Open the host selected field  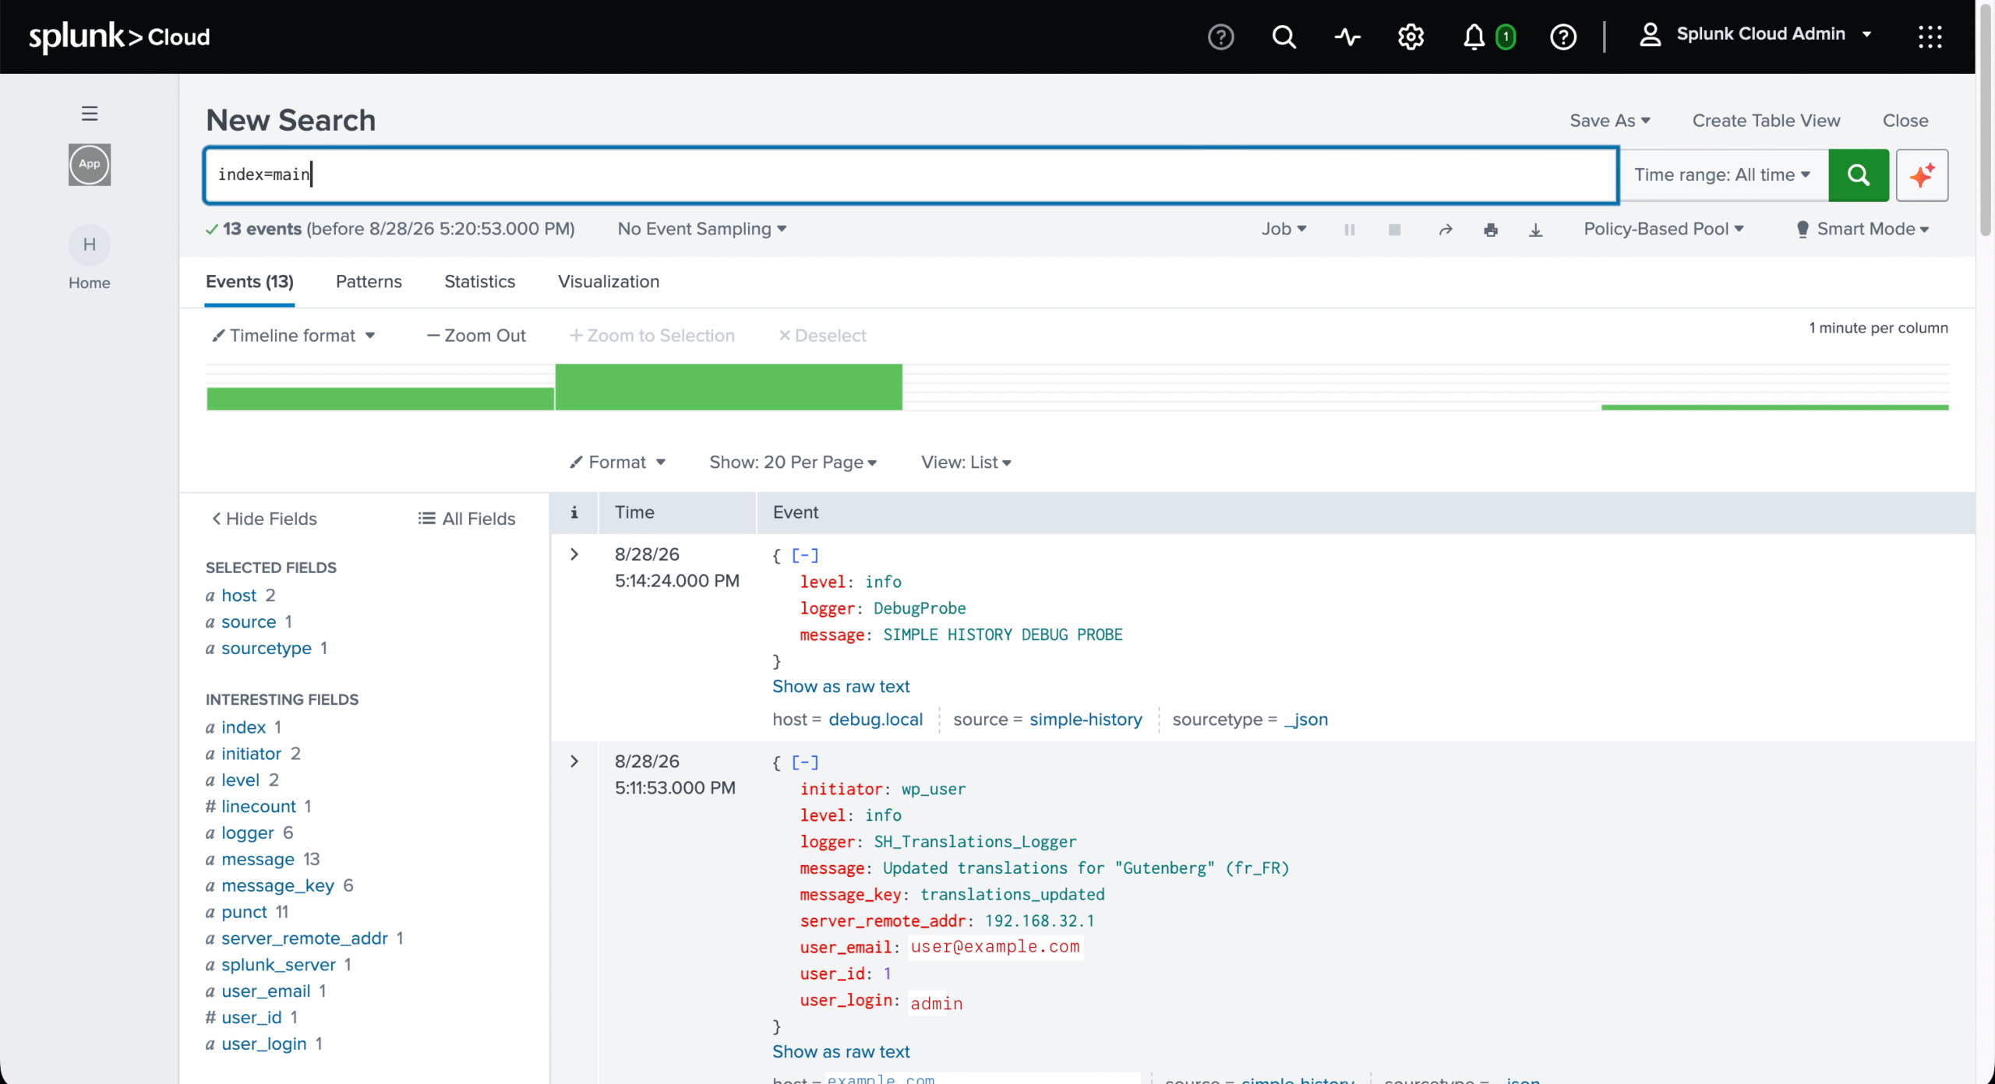click(x=238, y=596)
